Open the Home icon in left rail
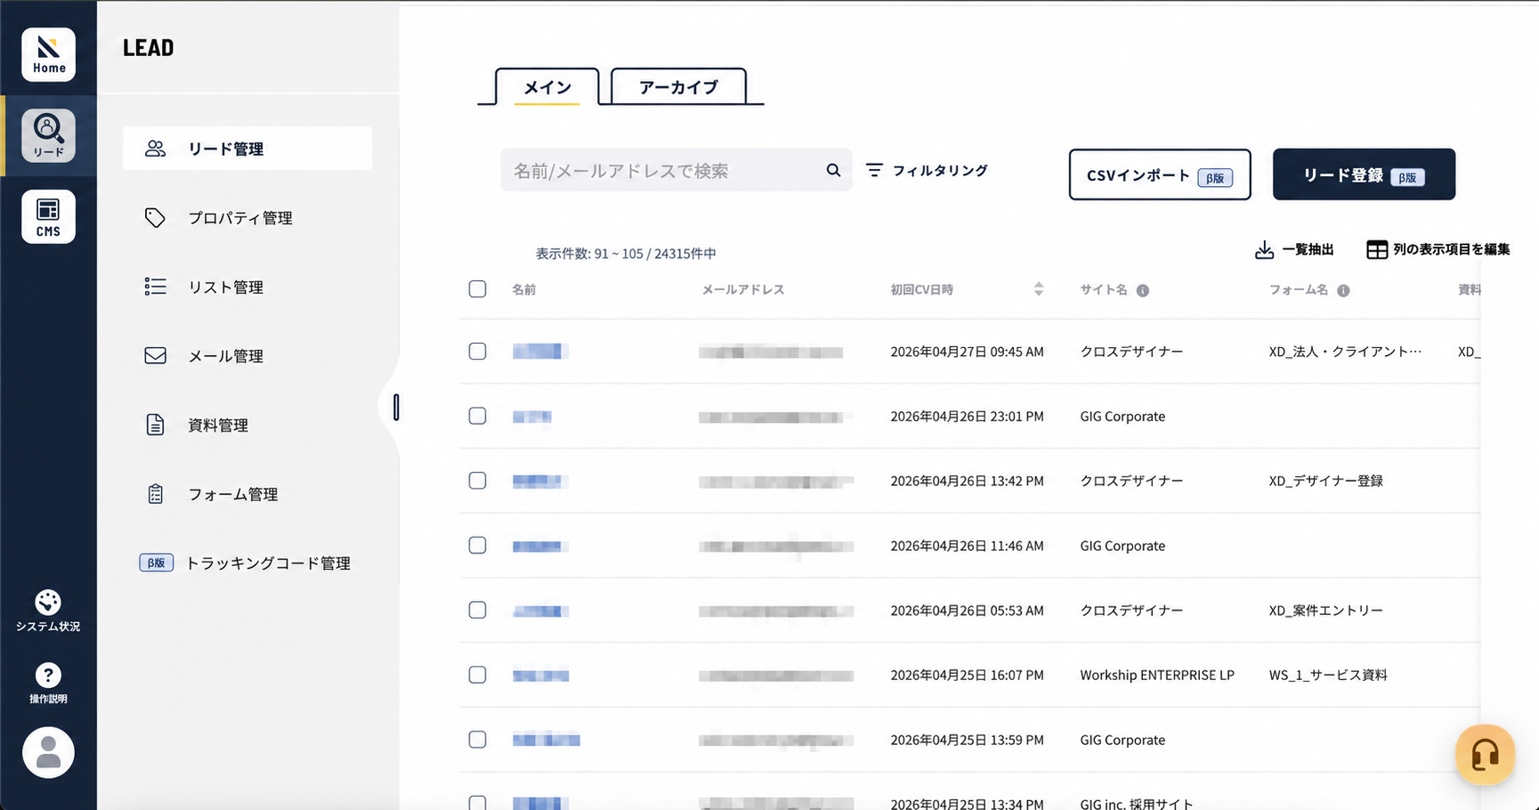The height and width of the screenshot is (810, 1539). coord(48,54)
